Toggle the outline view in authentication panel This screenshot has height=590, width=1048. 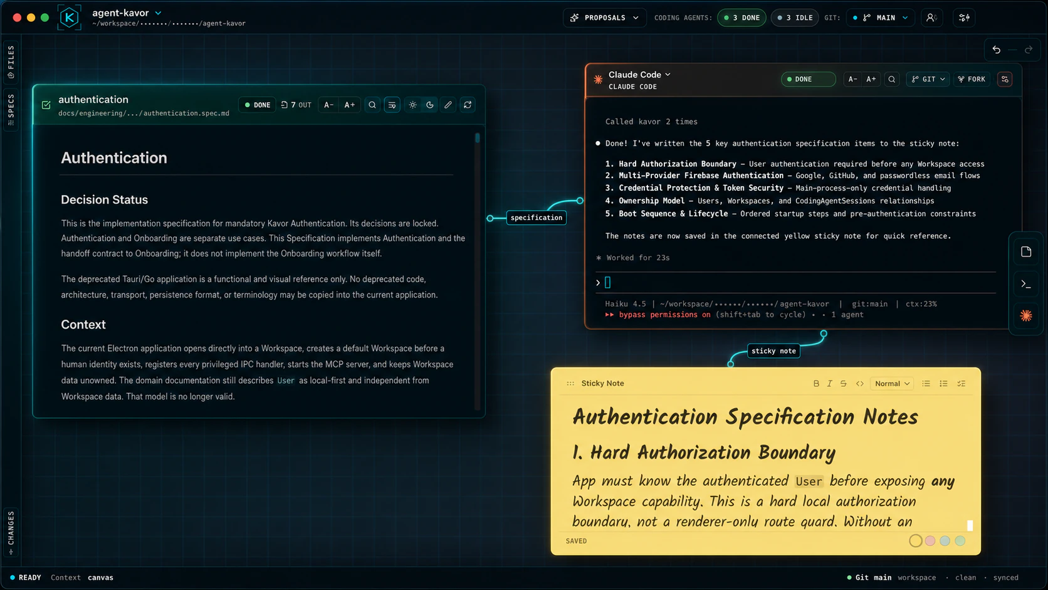392,105
